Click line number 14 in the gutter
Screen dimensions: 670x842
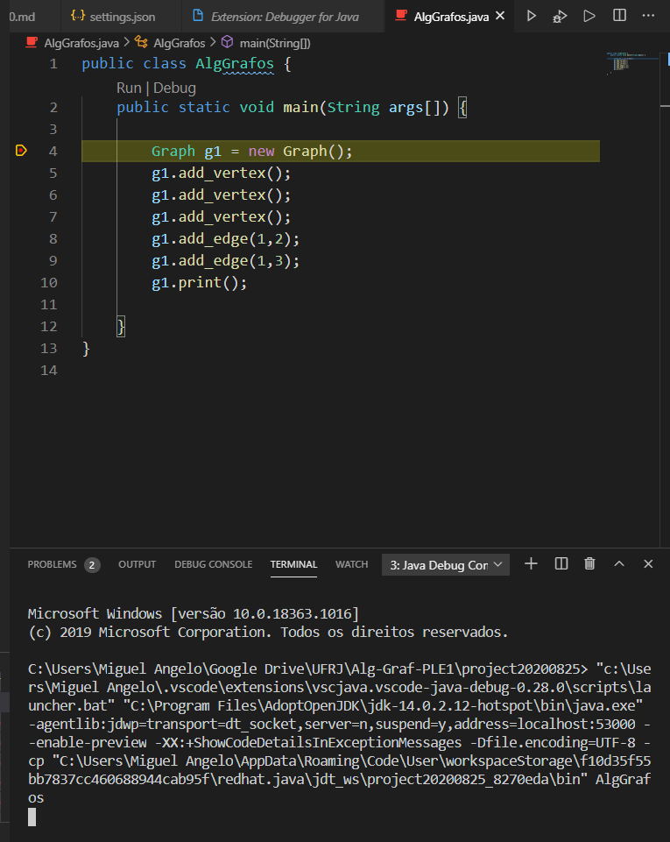[49, 371]
